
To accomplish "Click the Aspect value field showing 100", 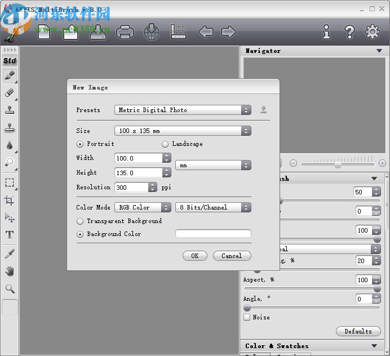I will coord(364,280).
